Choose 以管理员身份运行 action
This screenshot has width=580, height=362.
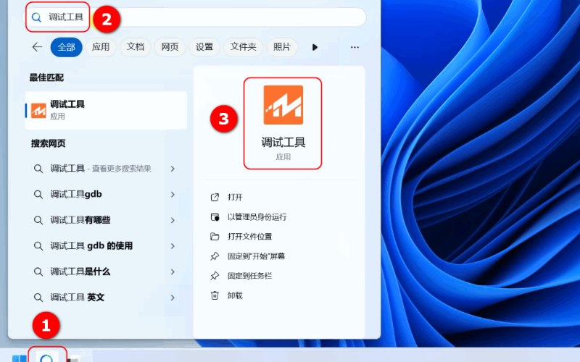click(x=257, y=216)
